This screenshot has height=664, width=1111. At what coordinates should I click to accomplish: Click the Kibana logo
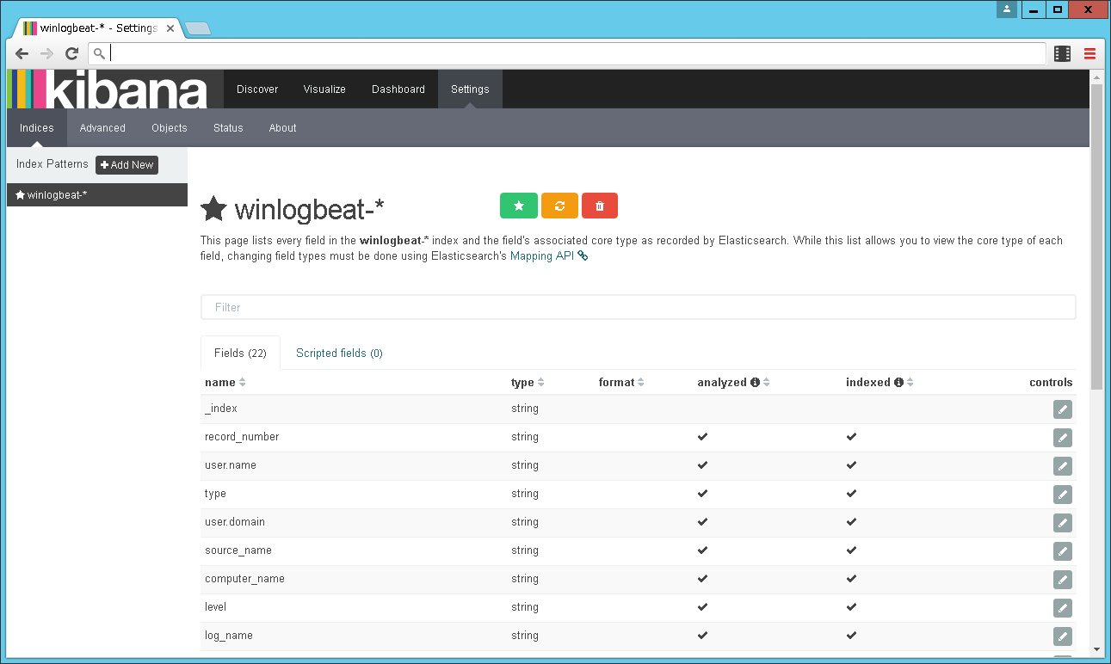108,89
